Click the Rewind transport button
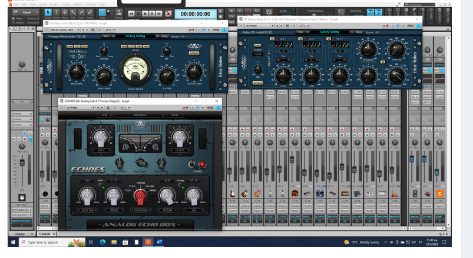The image size is (473, 258). (x=131, y=14)
